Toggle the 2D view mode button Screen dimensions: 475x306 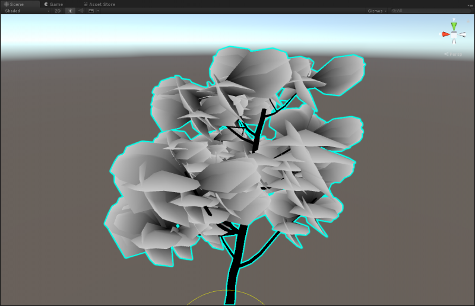(58, 11)
